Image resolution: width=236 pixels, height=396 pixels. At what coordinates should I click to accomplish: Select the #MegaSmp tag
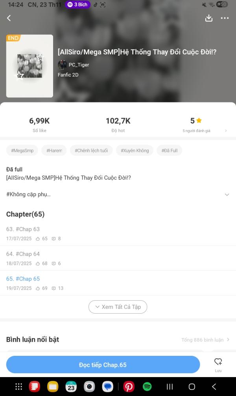point(22,151)
